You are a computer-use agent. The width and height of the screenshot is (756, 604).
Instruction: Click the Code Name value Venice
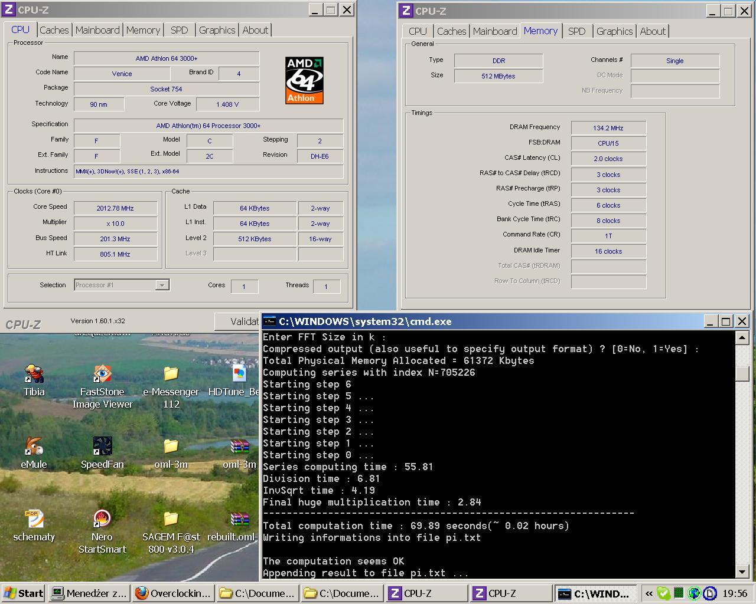click(122, 74)
